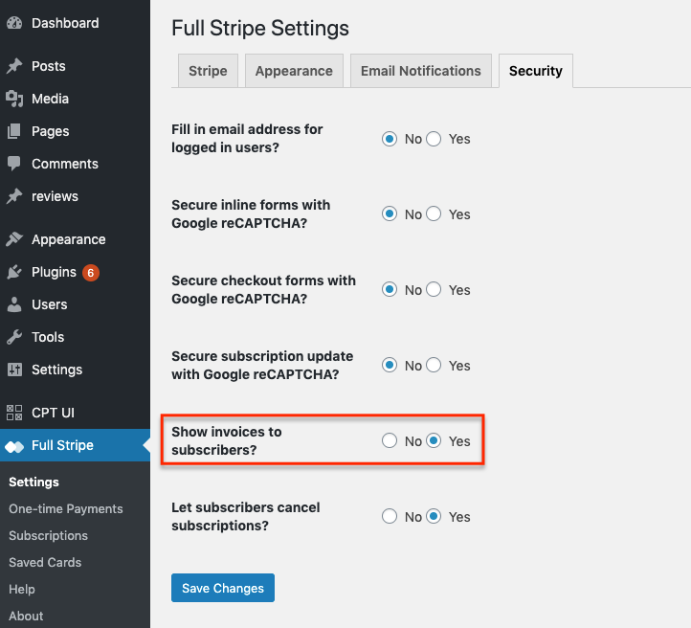The image size is (691, 628).
Task: Open the Users menu
Action: [x=50, y=304]
